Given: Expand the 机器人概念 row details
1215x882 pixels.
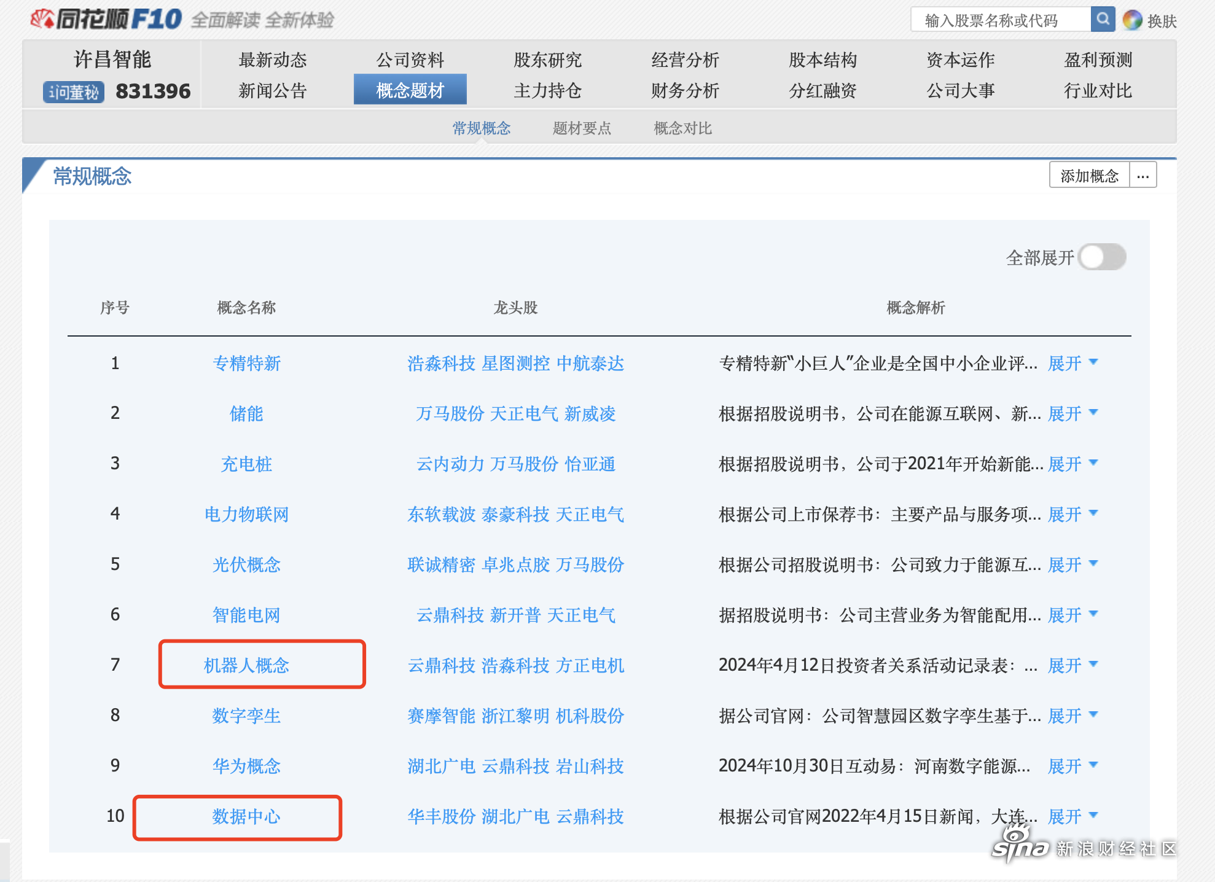Looking at the screenshot, I should 1072,666.
